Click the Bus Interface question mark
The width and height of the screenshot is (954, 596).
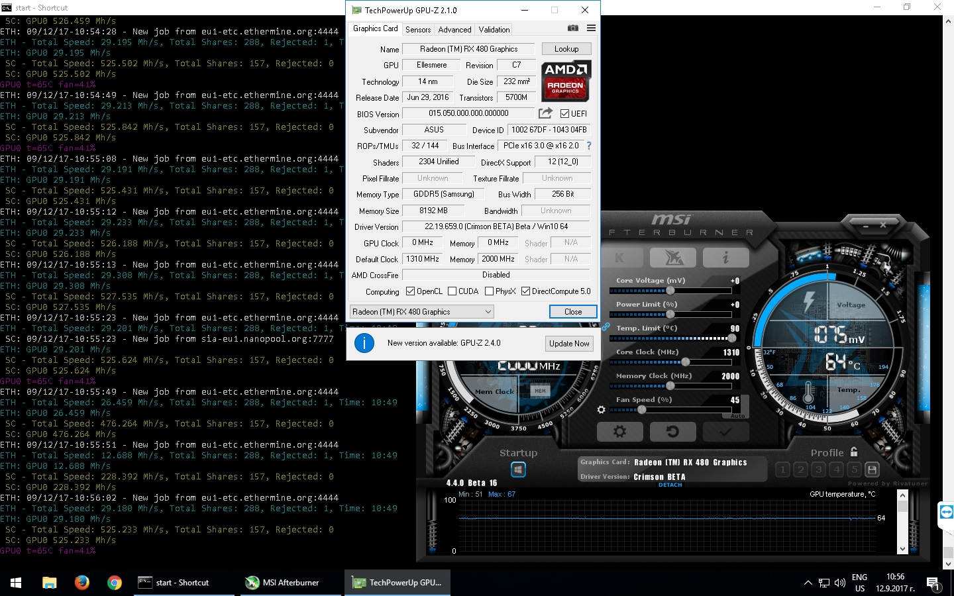[x=588, y=146]
